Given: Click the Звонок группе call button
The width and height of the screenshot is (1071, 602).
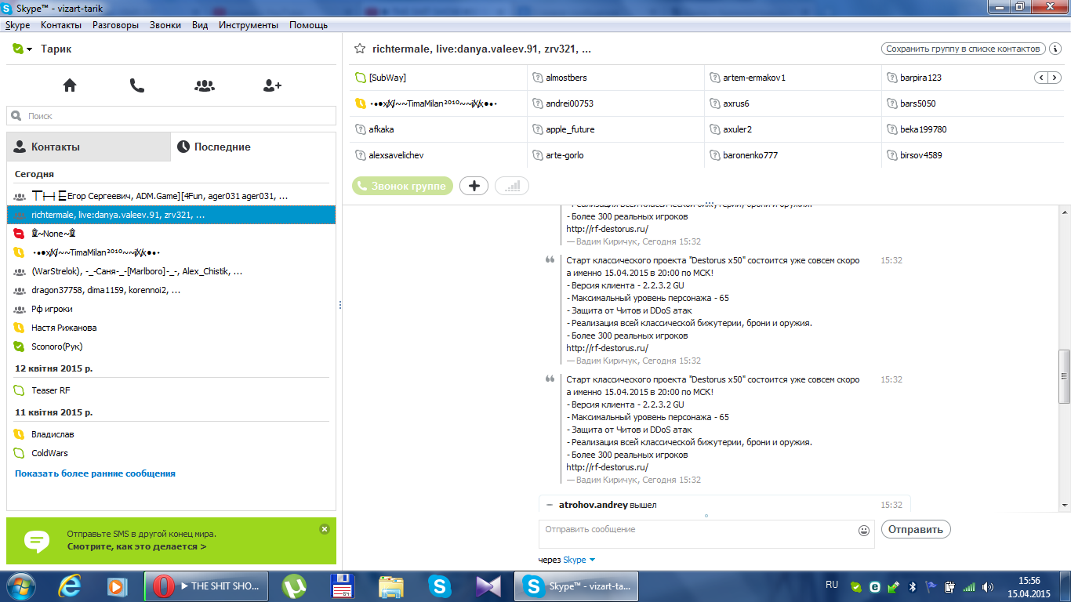Looking at the screenshot, I should (403, 186).
